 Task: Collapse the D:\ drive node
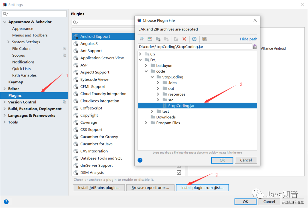tap(140, 60)
